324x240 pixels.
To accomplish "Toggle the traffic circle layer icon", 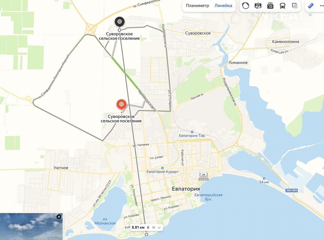I will tap(246, 6).
